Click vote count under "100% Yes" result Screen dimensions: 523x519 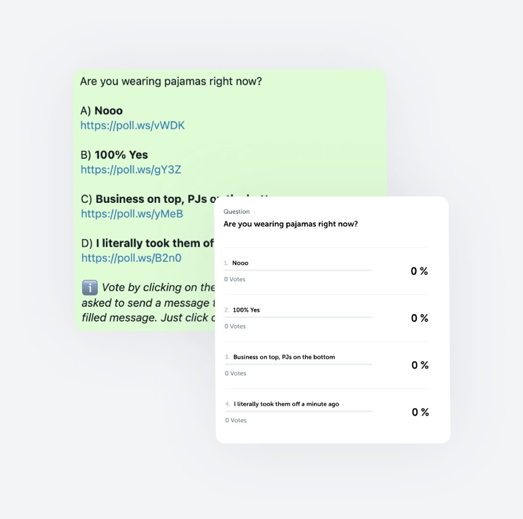pos(235,326)
